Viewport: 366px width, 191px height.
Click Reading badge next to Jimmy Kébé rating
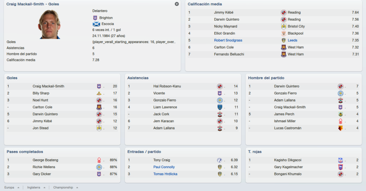(x=283, y=12)
